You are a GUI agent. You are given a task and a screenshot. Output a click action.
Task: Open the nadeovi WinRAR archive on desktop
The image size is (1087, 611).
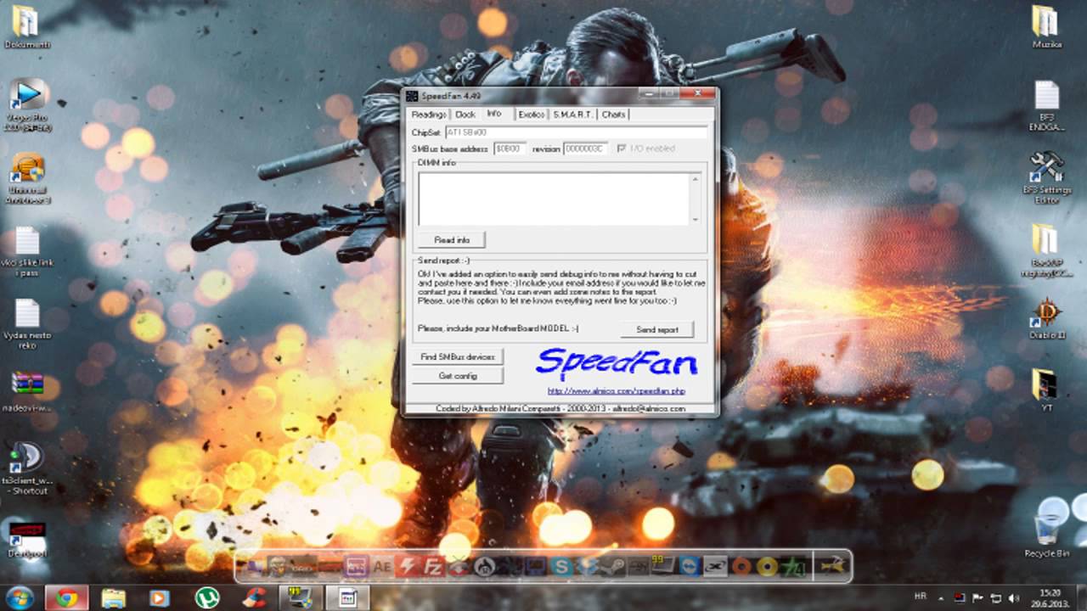[x=28, y=392]
